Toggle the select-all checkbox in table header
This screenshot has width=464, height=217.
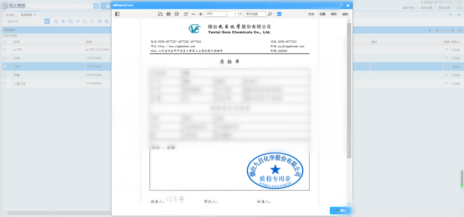pyautogui.click(x=5, y=42)
